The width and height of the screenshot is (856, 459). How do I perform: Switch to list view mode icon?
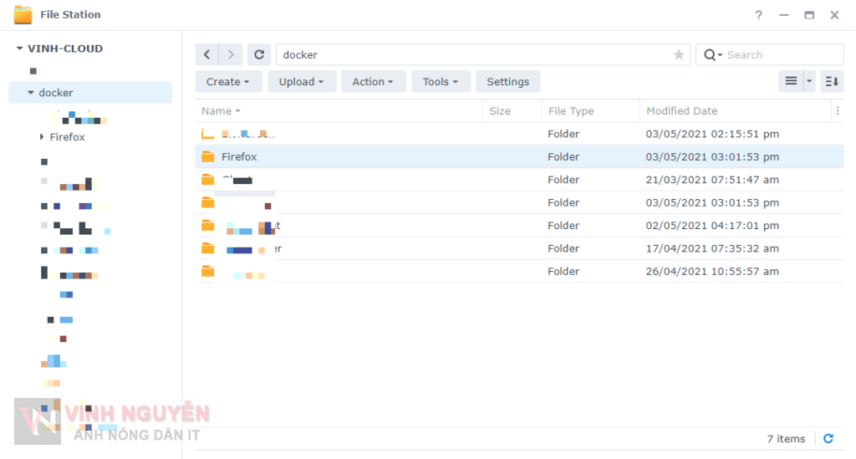(791, 81)
